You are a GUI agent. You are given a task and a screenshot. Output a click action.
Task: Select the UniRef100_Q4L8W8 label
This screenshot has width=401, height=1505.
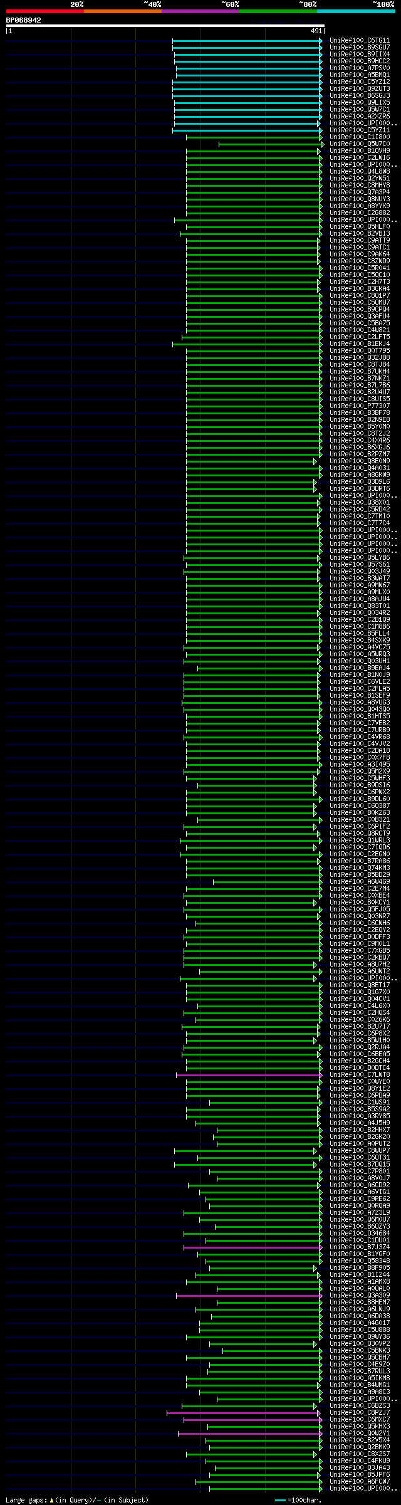[x=360, y=172]
